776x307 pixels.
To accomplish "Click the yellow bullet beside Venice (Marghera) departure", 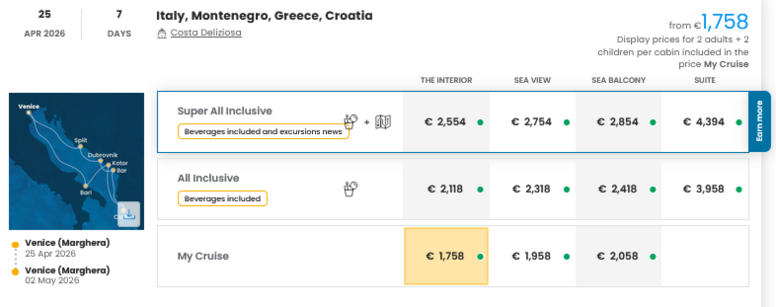I will (15, 243).
